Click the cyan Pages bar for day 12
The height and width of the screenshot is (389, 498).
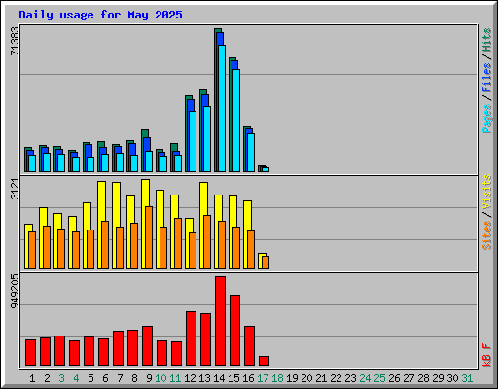pyautogui.click(x=193, y=141)
